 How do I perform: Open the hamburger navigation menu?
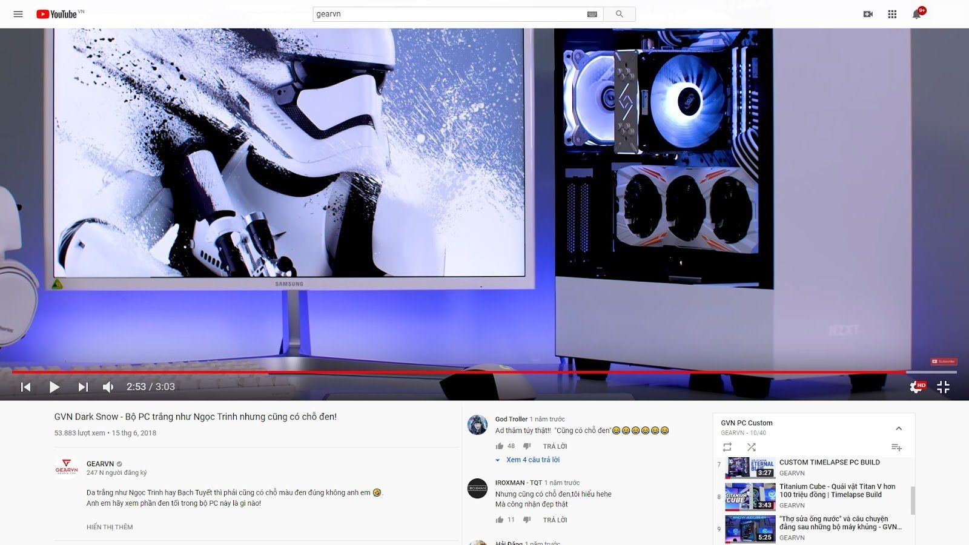18,13
